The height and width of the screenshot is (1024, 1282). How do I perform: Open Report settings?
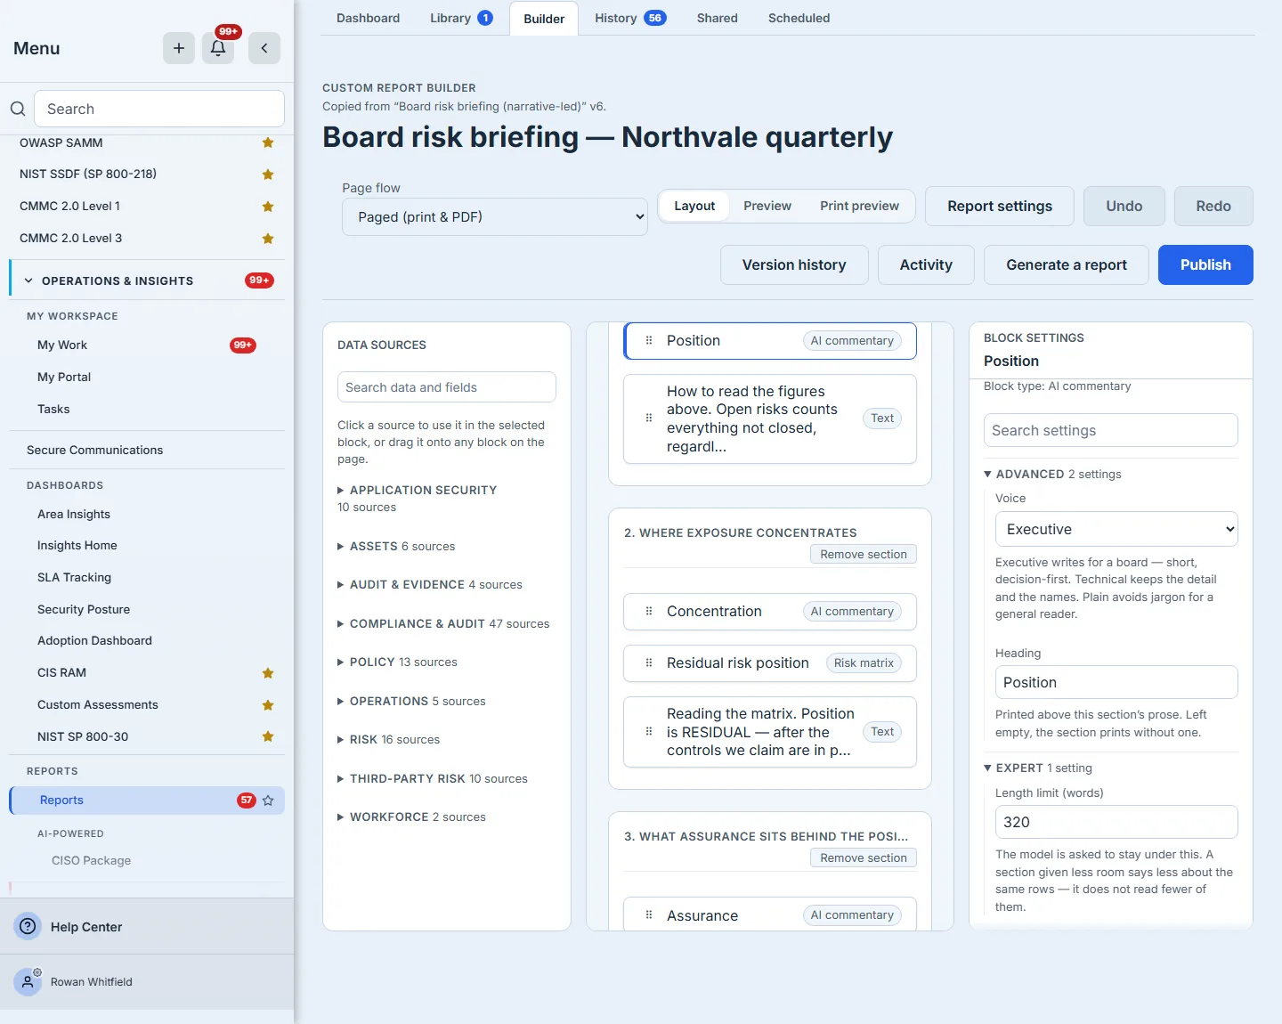pos(1000,206)
